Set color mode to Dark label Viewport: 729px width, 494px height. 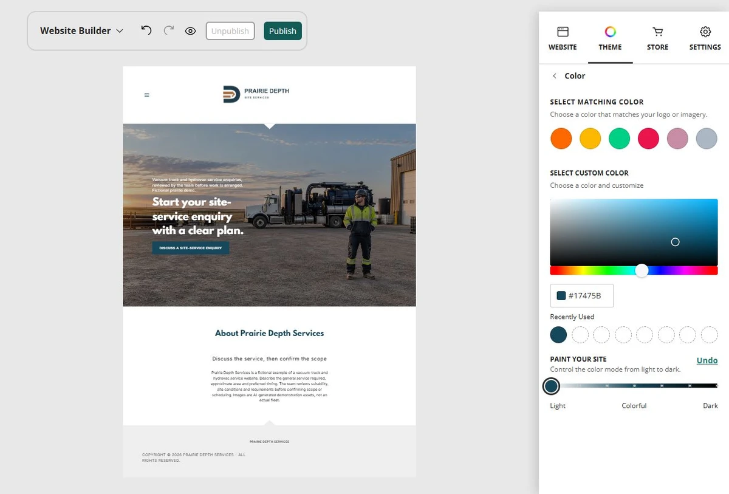coord(710,405)
